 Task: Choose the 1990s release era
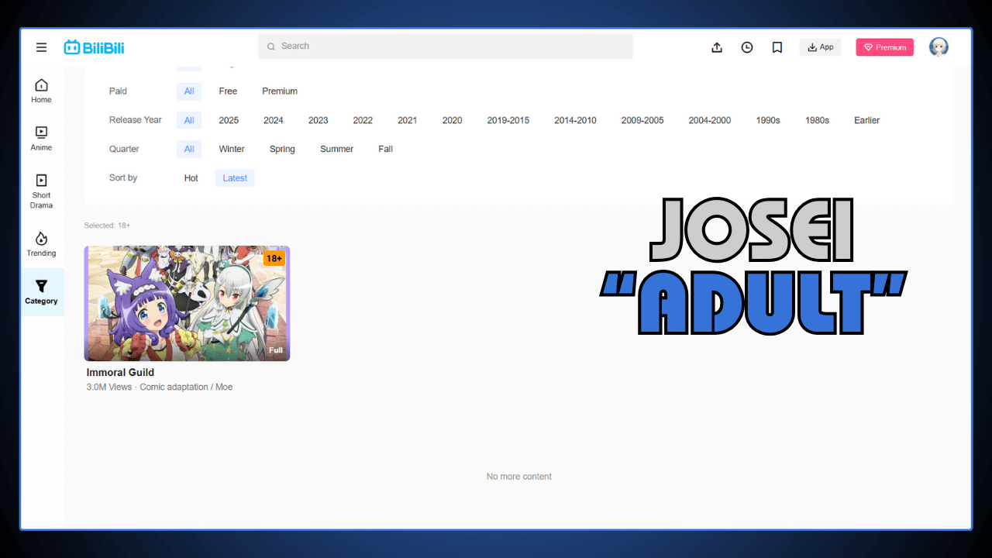(x=768, y=120)
